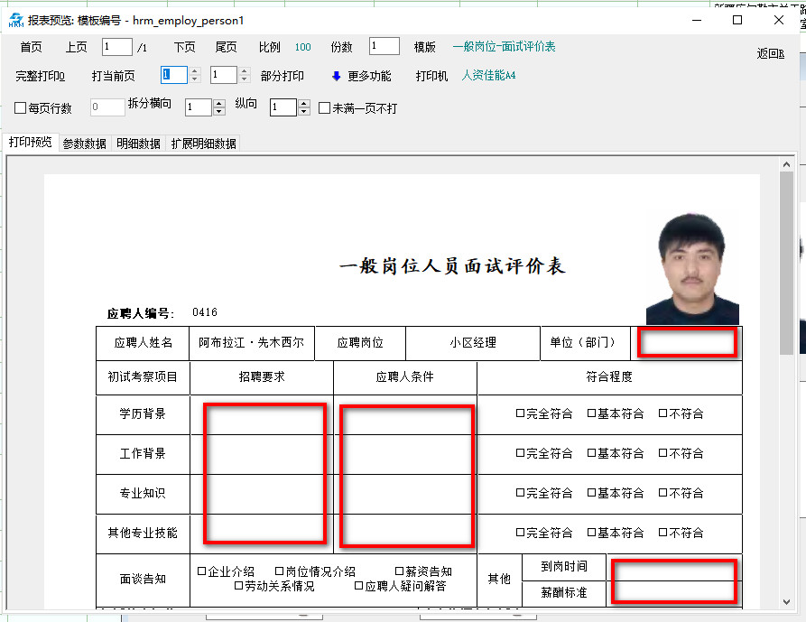The width and height of the screenshot is (806, 622).
Task: Increment the first print page range spinner
Action: 194,71
